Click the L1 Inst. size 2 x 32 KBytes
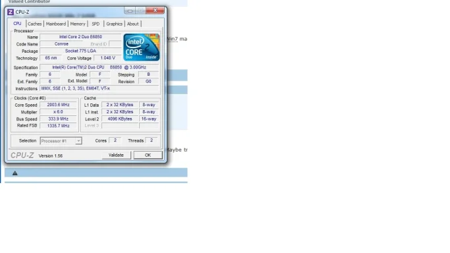 pos(120,112)
